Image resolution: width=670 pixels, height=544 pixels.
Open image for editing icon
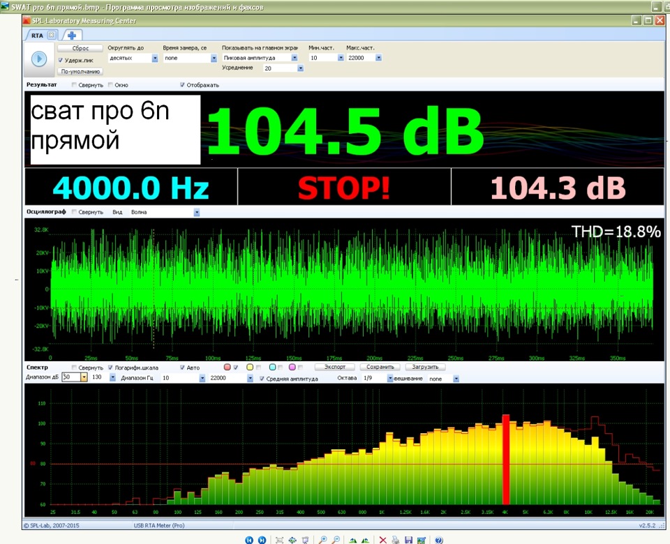pyautogui.click(x=422, y=540)
